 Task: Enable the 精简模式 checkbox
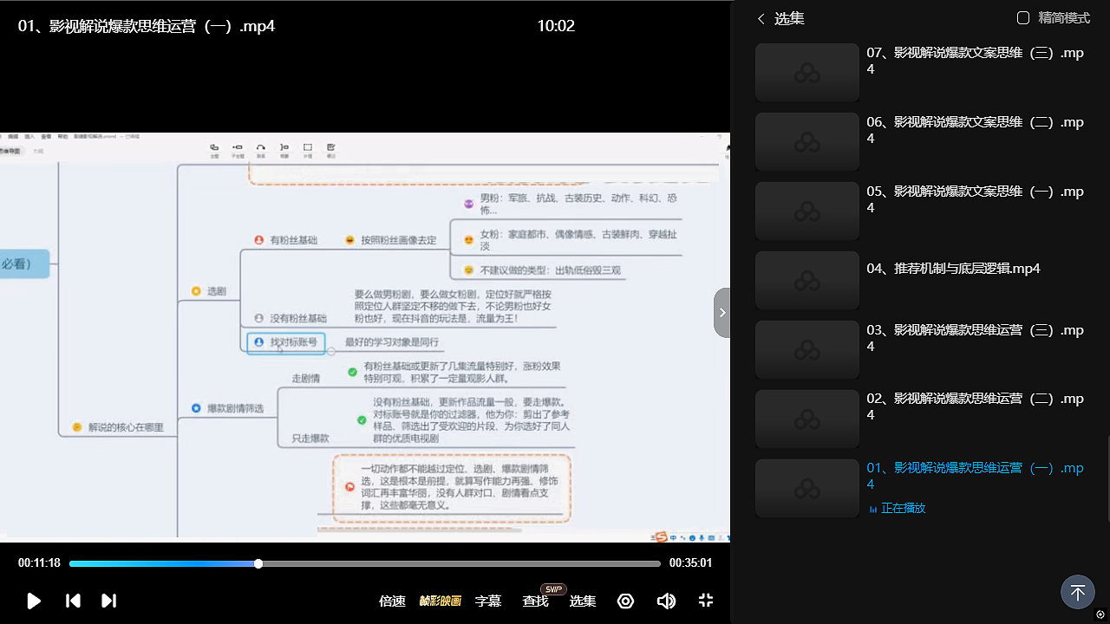[x=1023, y=18]
